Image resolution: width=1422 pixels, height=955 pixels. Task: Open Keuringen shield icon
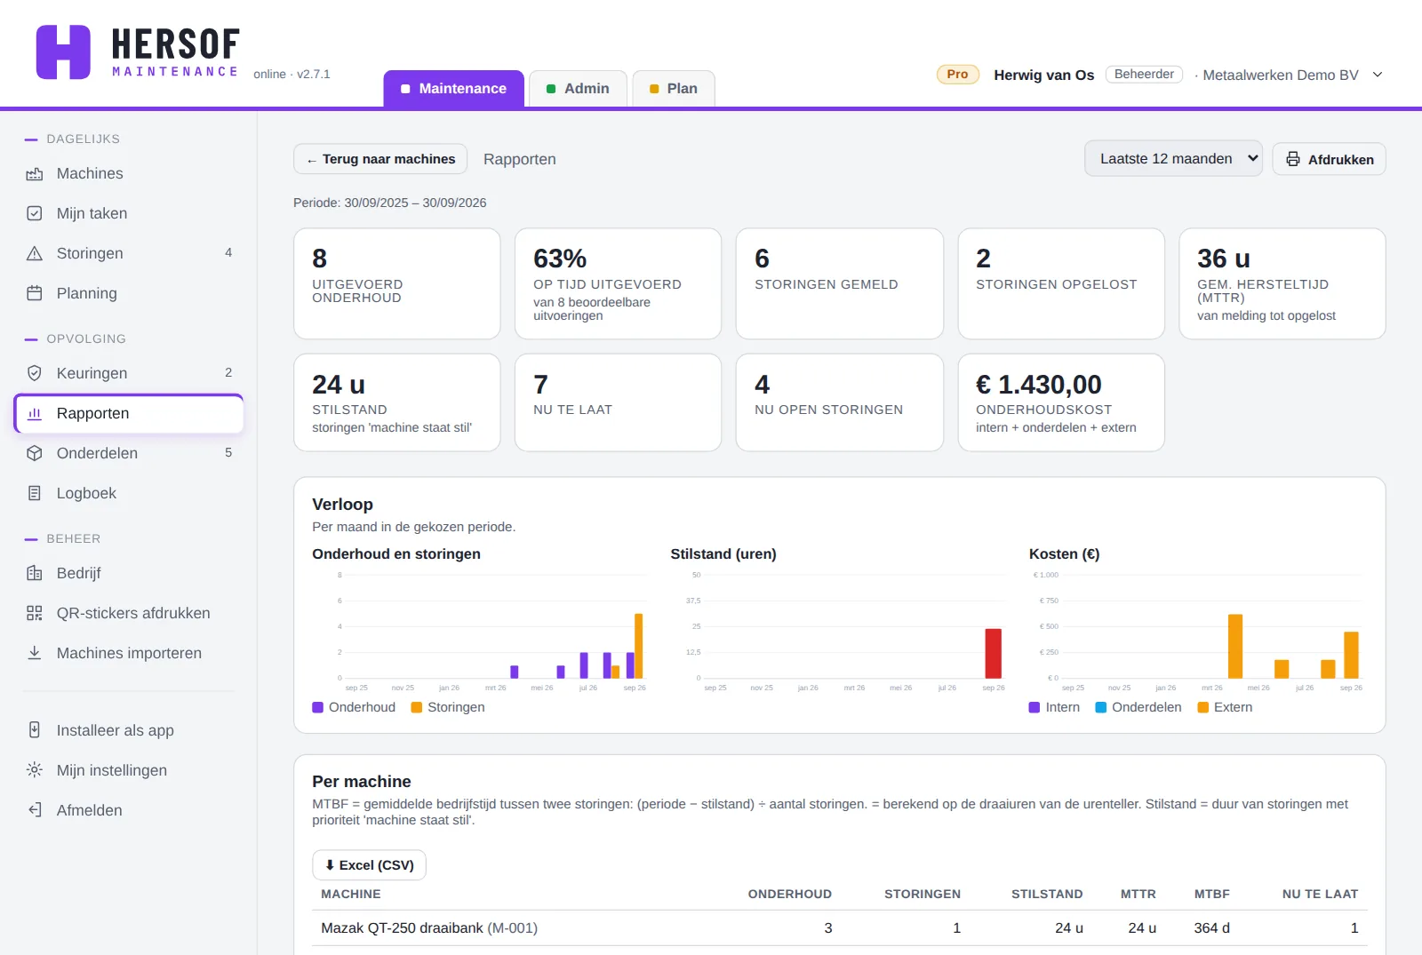tap(35, 374)
